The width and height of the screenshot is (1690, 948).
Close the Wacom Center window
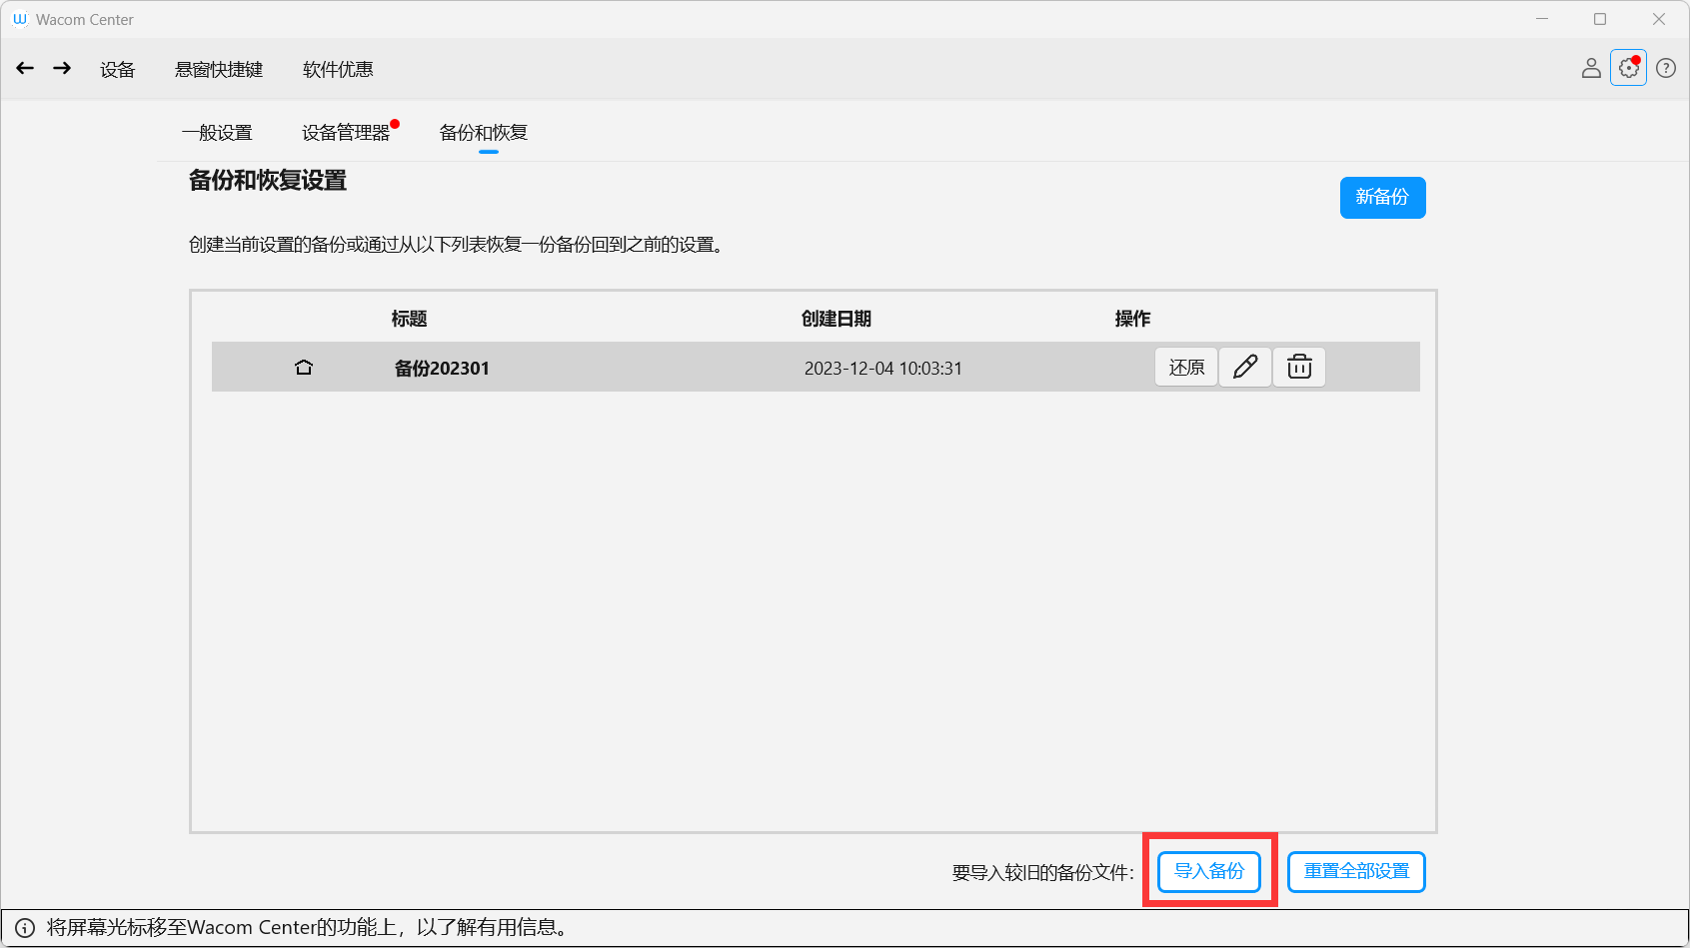1659,19
